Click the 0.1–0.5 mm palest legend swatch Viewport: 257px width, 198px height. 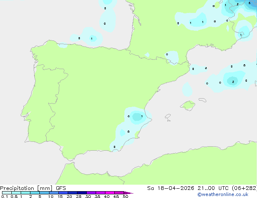coord(7,193)
